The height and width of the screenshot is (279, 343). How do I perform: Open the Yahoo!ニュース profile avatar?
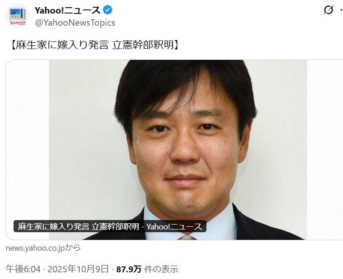click(x=18, y=16)
